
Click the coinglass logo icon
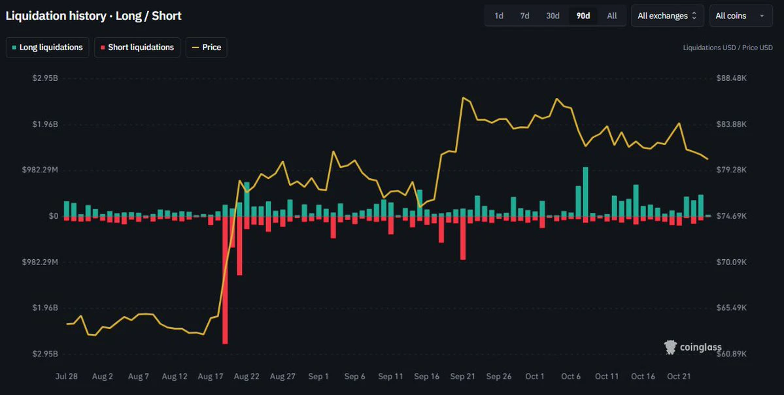(x=670, y=347)
